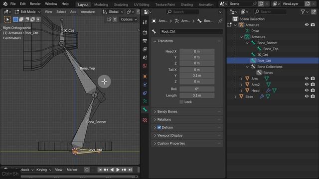Toggle the Lock checkbox under Length
319x179 pixels.
pyautogui.click(x=181, y=102)
